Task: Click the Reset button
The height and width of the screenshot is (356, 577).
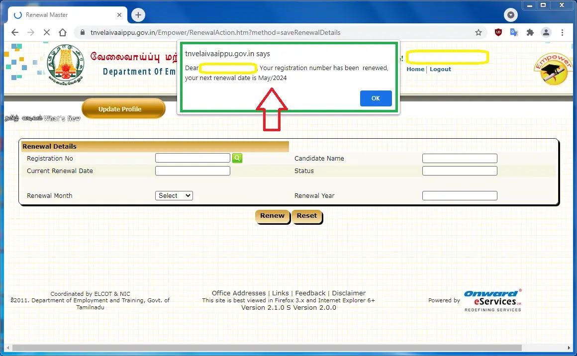Action: pos(307,216)
